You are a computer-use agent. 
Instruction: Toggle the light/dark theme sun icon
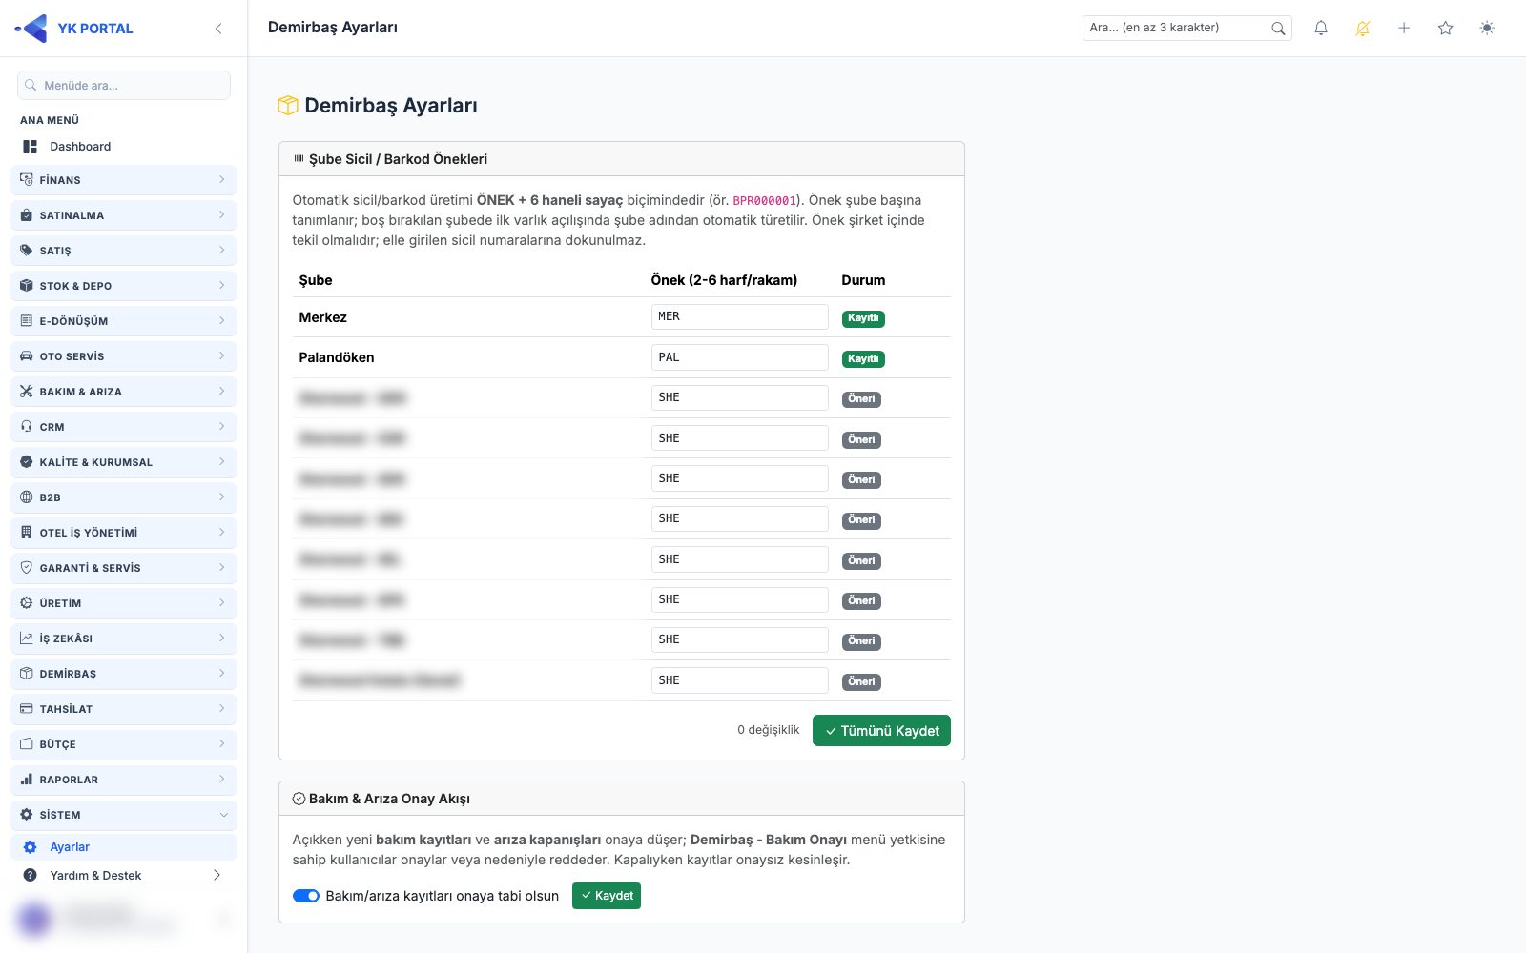point(1487,29)
